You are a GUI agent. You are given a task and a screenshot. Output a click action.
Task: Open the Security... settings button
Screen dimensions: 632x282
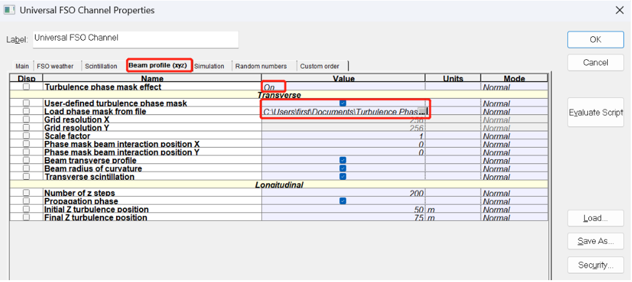point(595,265)
